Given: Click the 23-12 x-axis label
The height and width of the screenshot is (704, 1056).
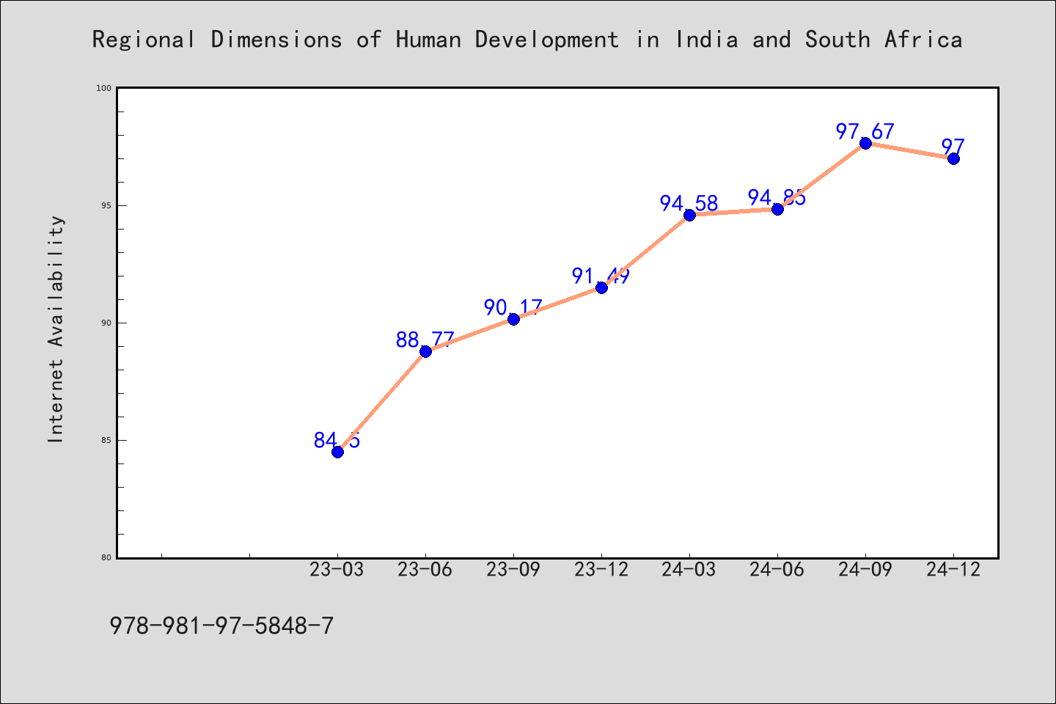Looking at the screenshot, I should coord(601,570).
